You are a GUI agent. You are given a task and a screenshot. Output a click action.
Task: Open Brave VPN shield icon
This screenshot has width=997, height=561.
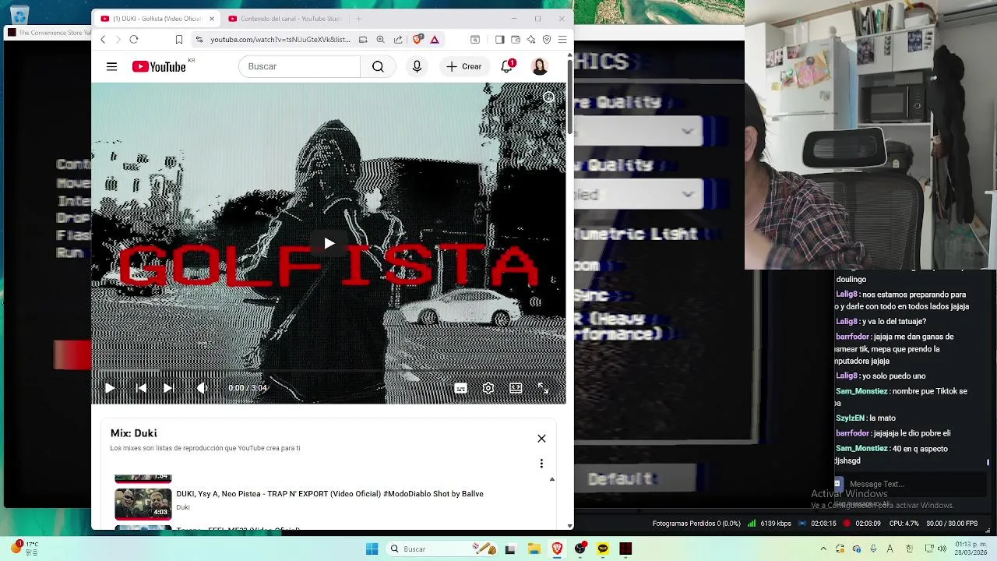click(x=547, y=40)
